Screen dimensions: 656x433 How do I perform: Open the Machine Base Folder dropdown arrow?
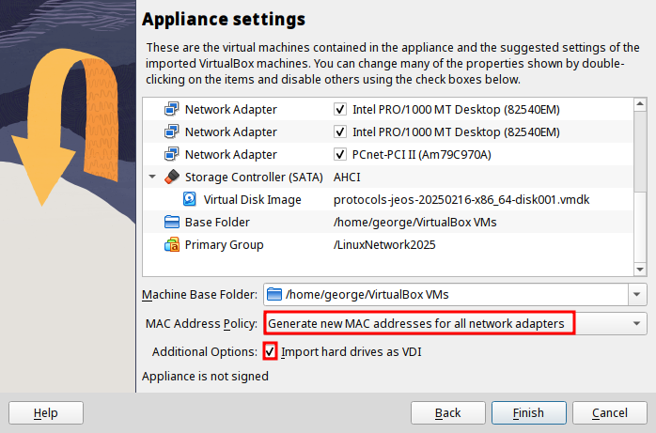click(638, 295)
